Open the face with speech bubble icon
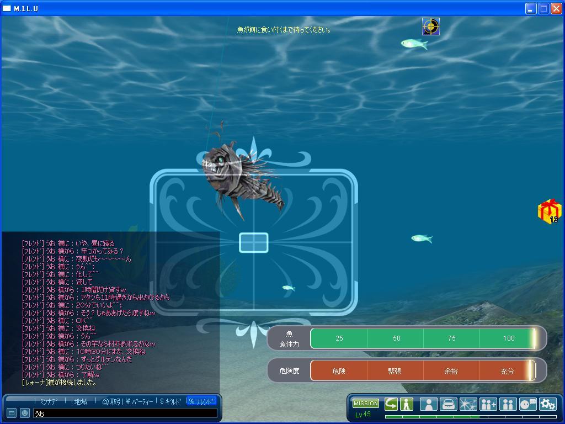The width and height of the screenshot is (565, 424). pyautogui.click(x=528, y=404)
